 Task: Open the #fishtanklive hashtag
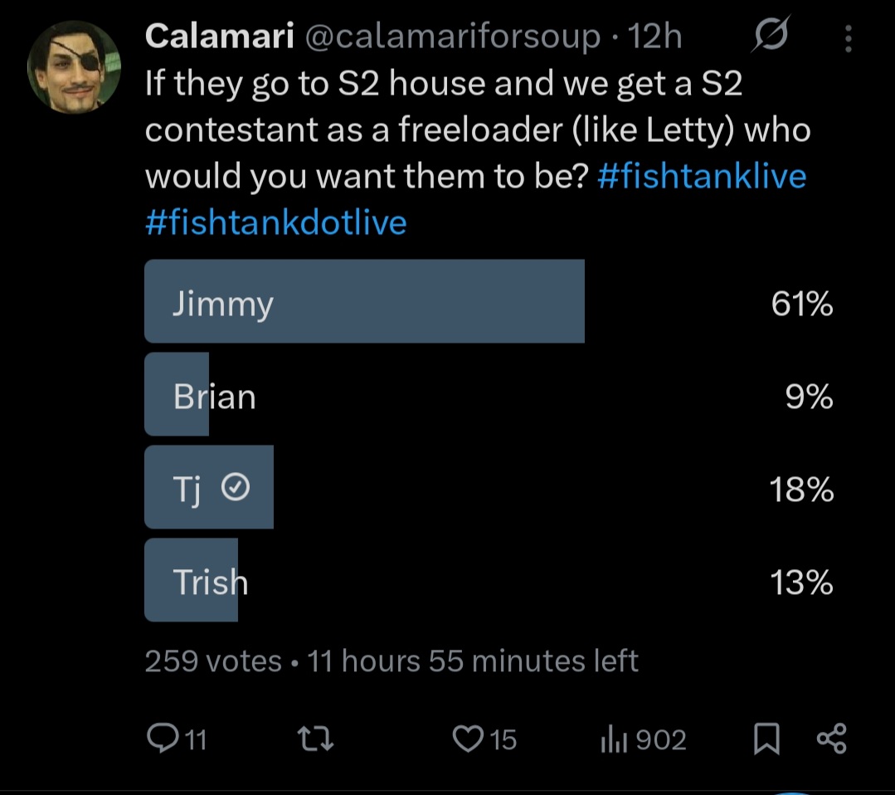(702, 175)
